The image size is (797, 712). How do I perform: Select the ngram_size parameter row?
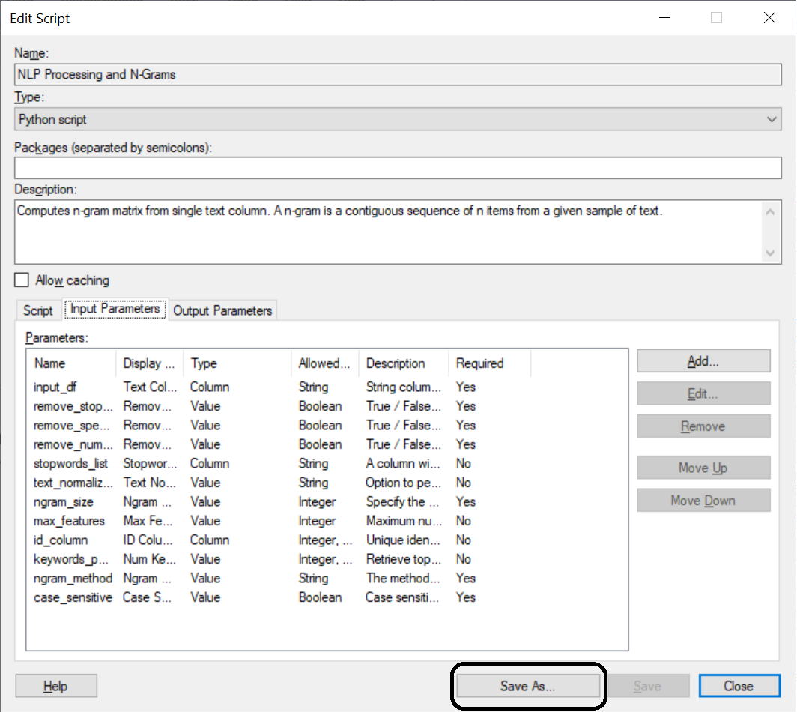[x=64, y=502]
